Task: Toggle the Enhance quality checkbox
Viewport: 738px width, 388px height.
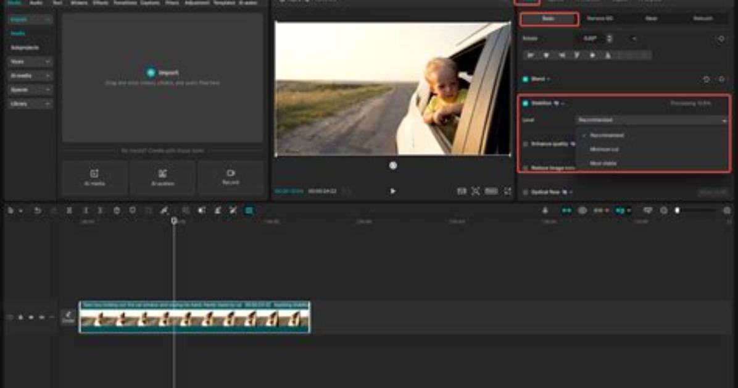Action: (x=526, y=144)
